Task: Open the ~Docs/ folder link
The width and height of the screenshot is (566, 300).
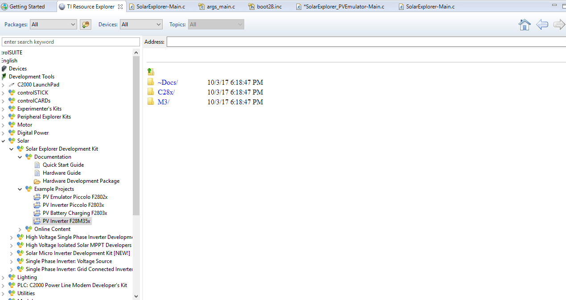Action: pos(168,82)
